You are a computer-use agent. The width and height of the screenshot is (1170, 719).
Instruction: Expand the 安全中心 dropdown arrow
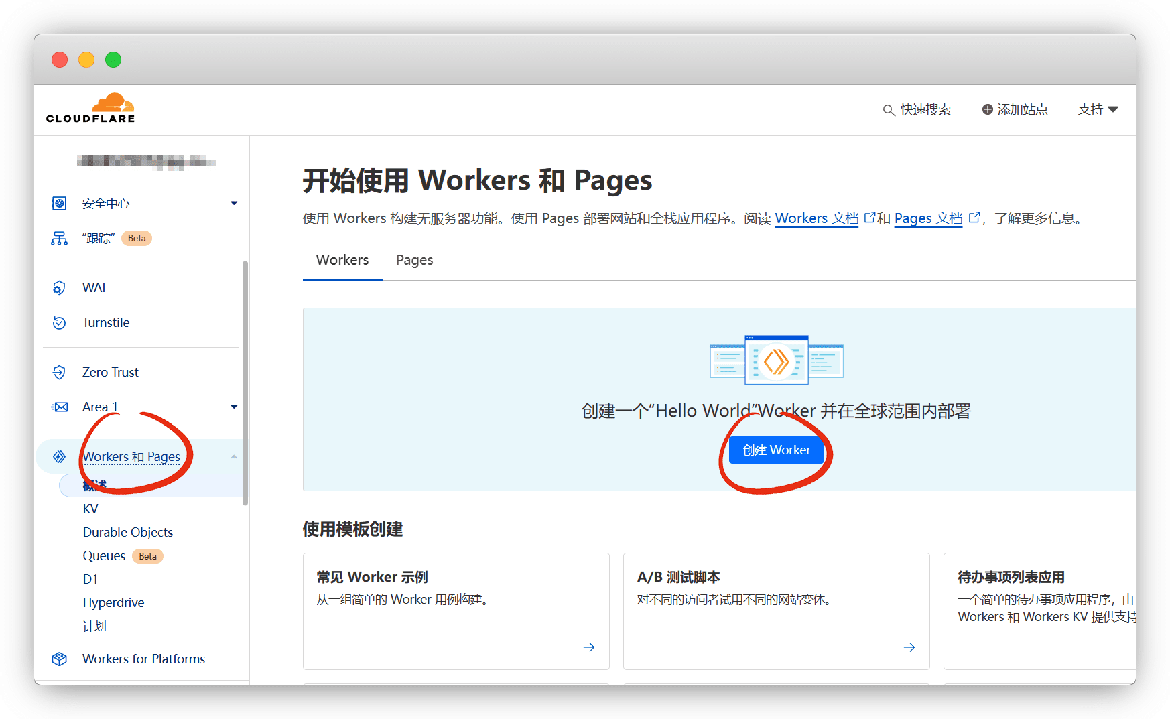click(x=234, y=204)
